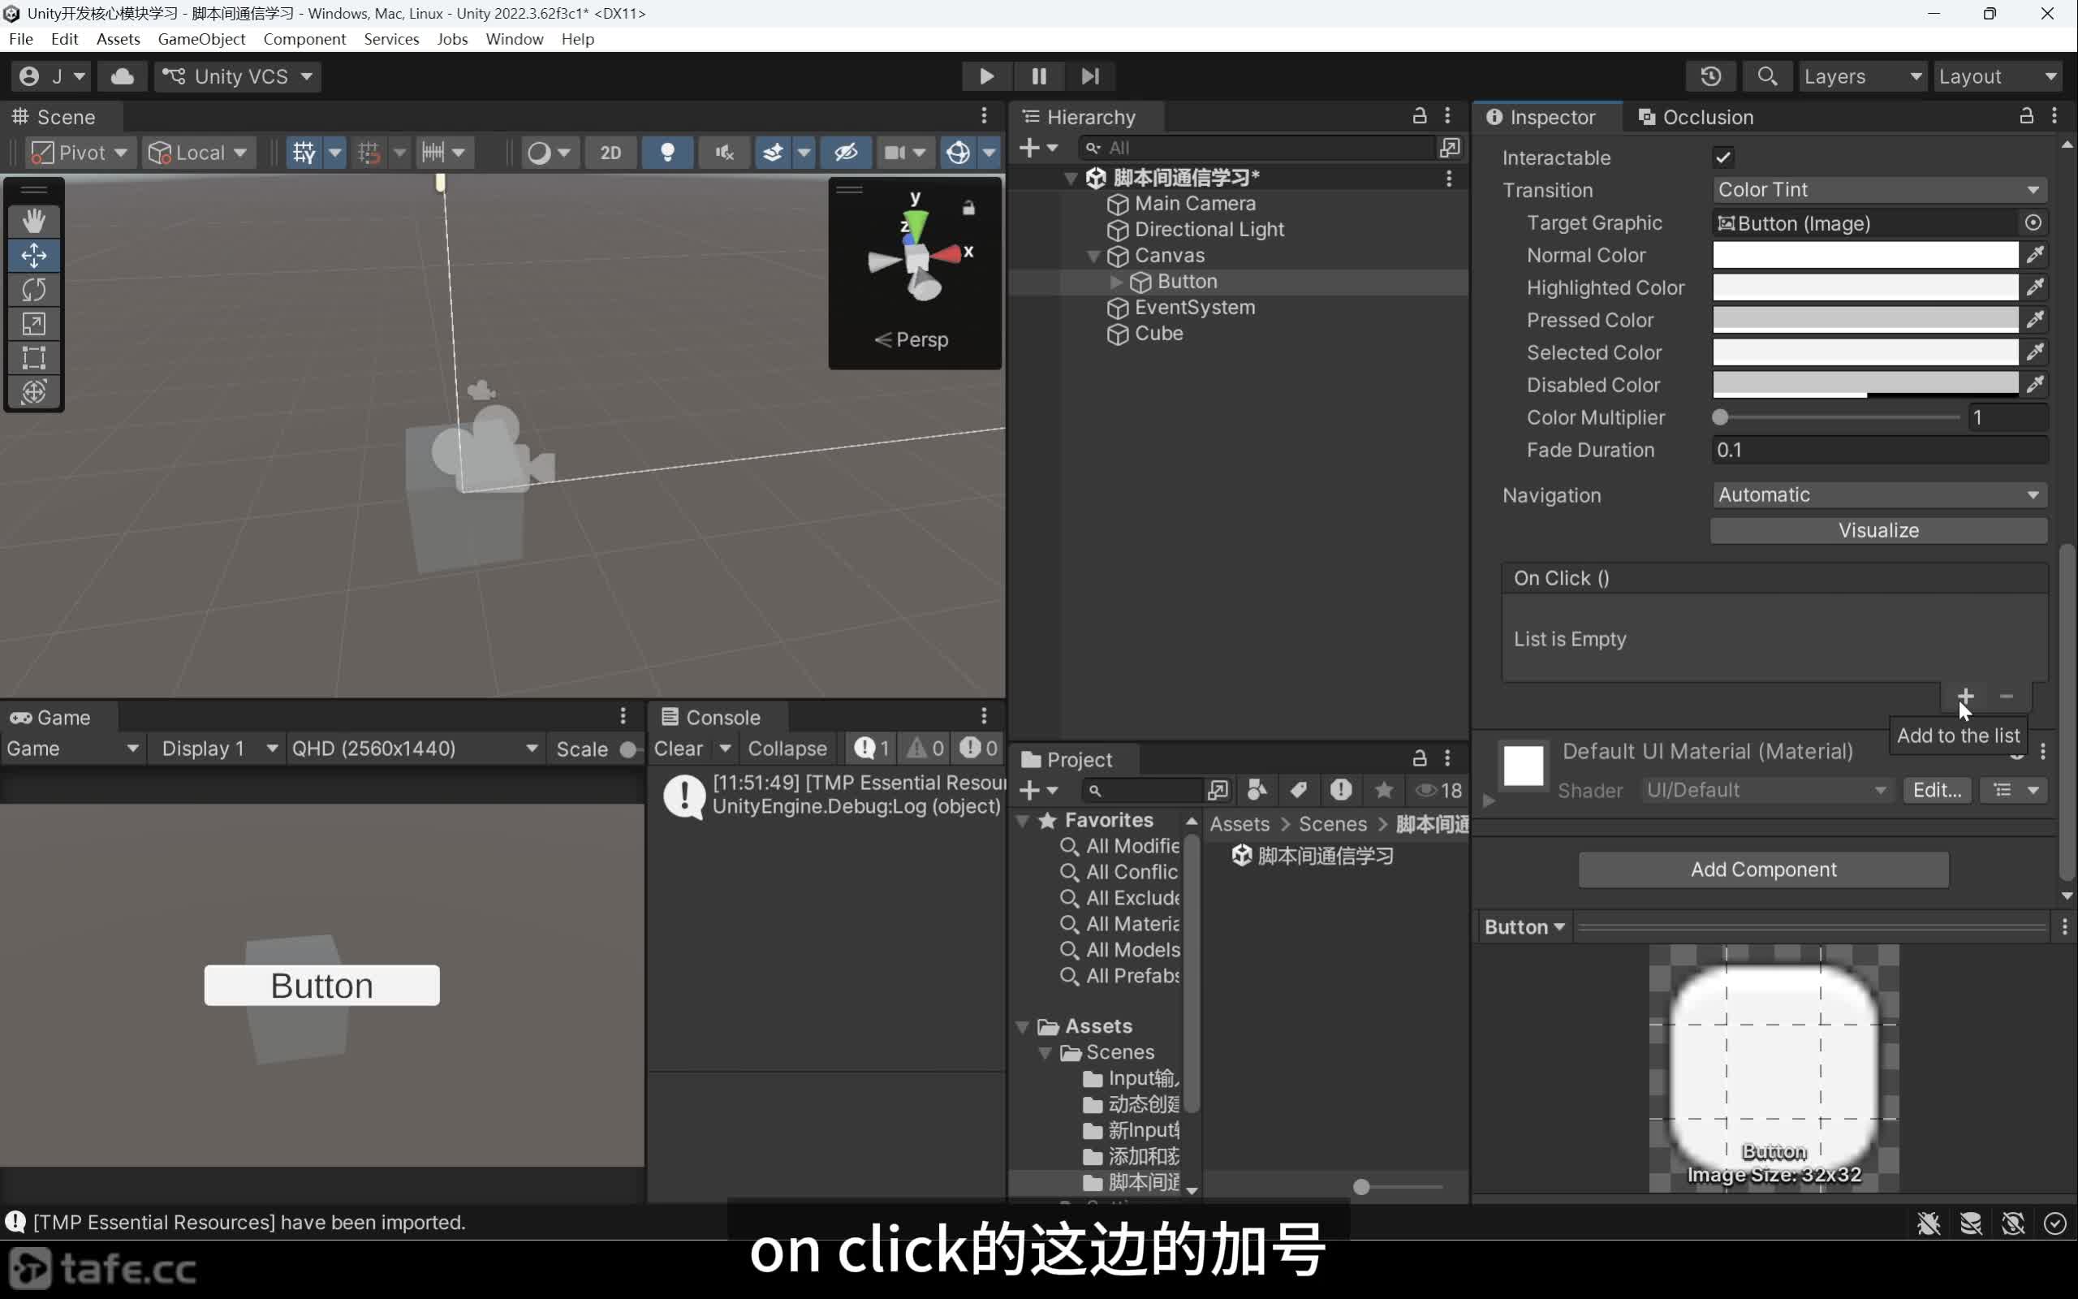
Task: Toggle warning messages count in Console
Action: click(x=925, y=749)
